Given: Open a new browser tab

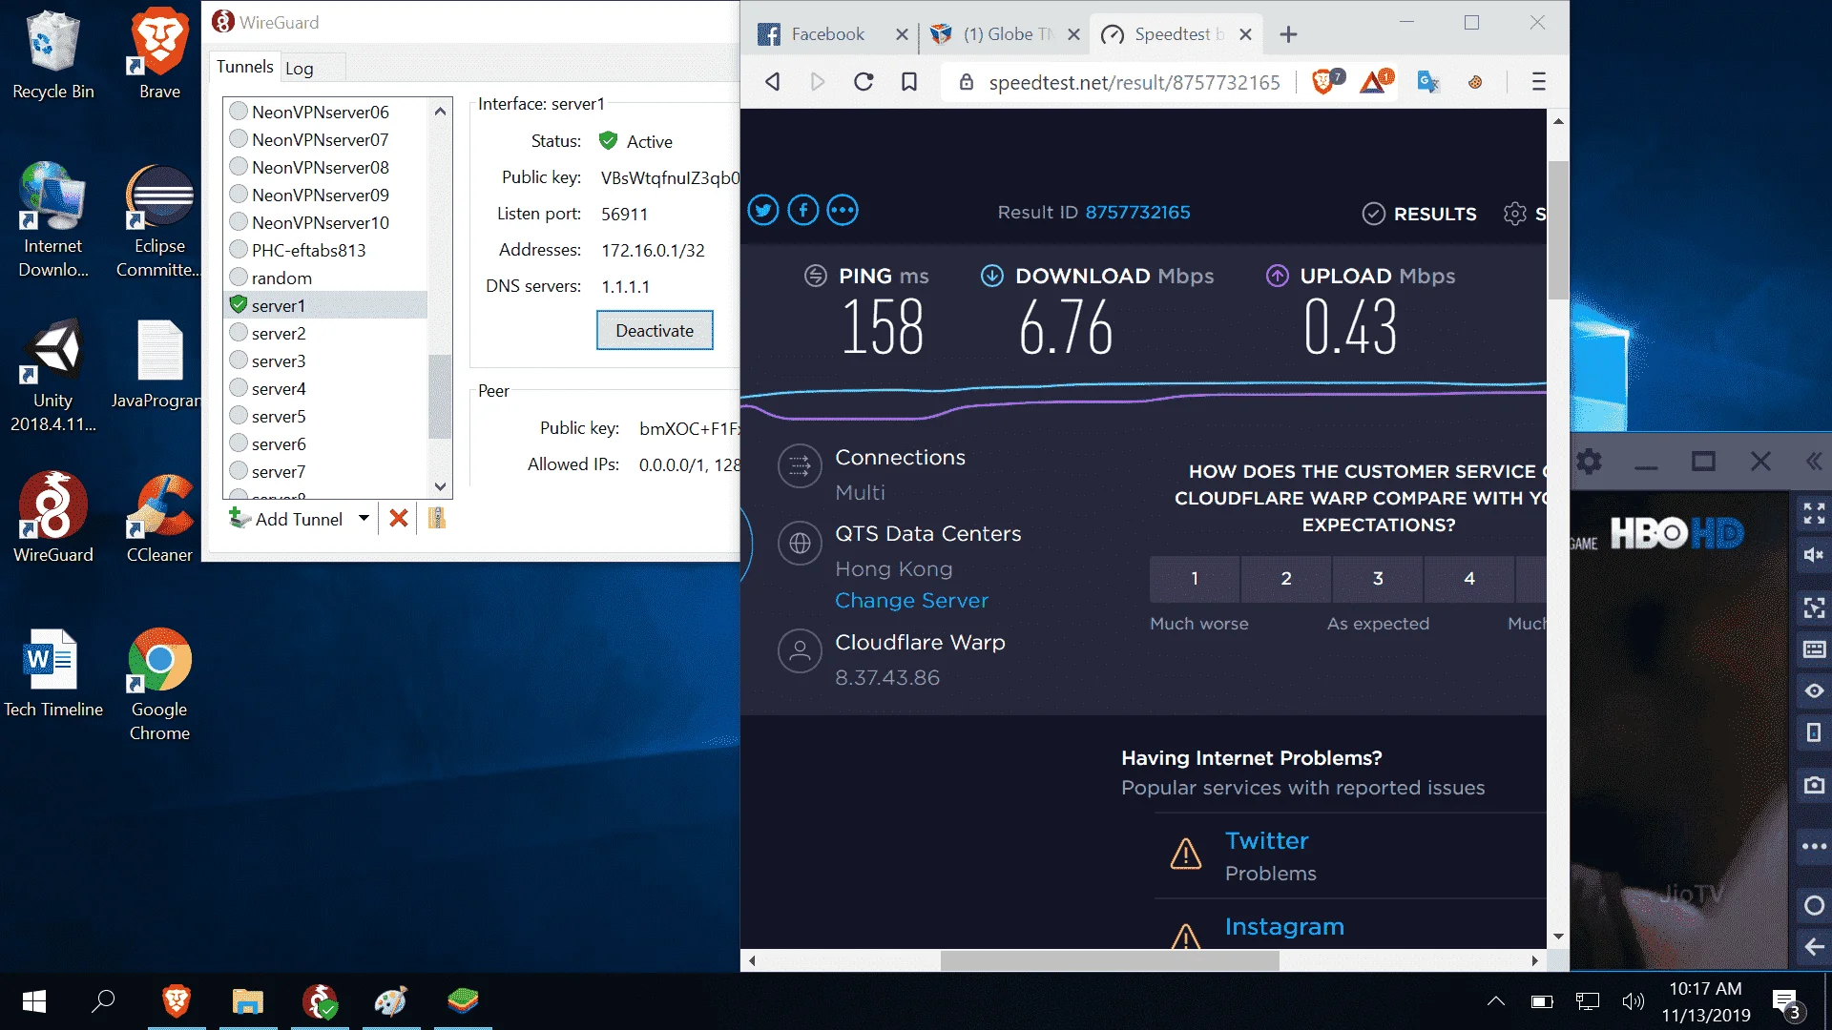Looking at the screenshot, I should [x=1288, y=34].
